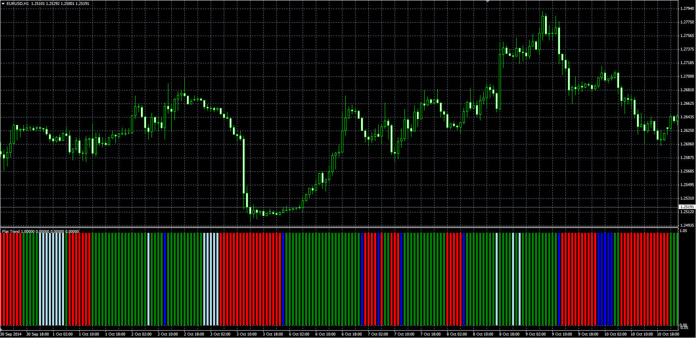Click the 3 Oct 02:00 time label
Viewport: 696px width, 338px height.
pos(221,334)
